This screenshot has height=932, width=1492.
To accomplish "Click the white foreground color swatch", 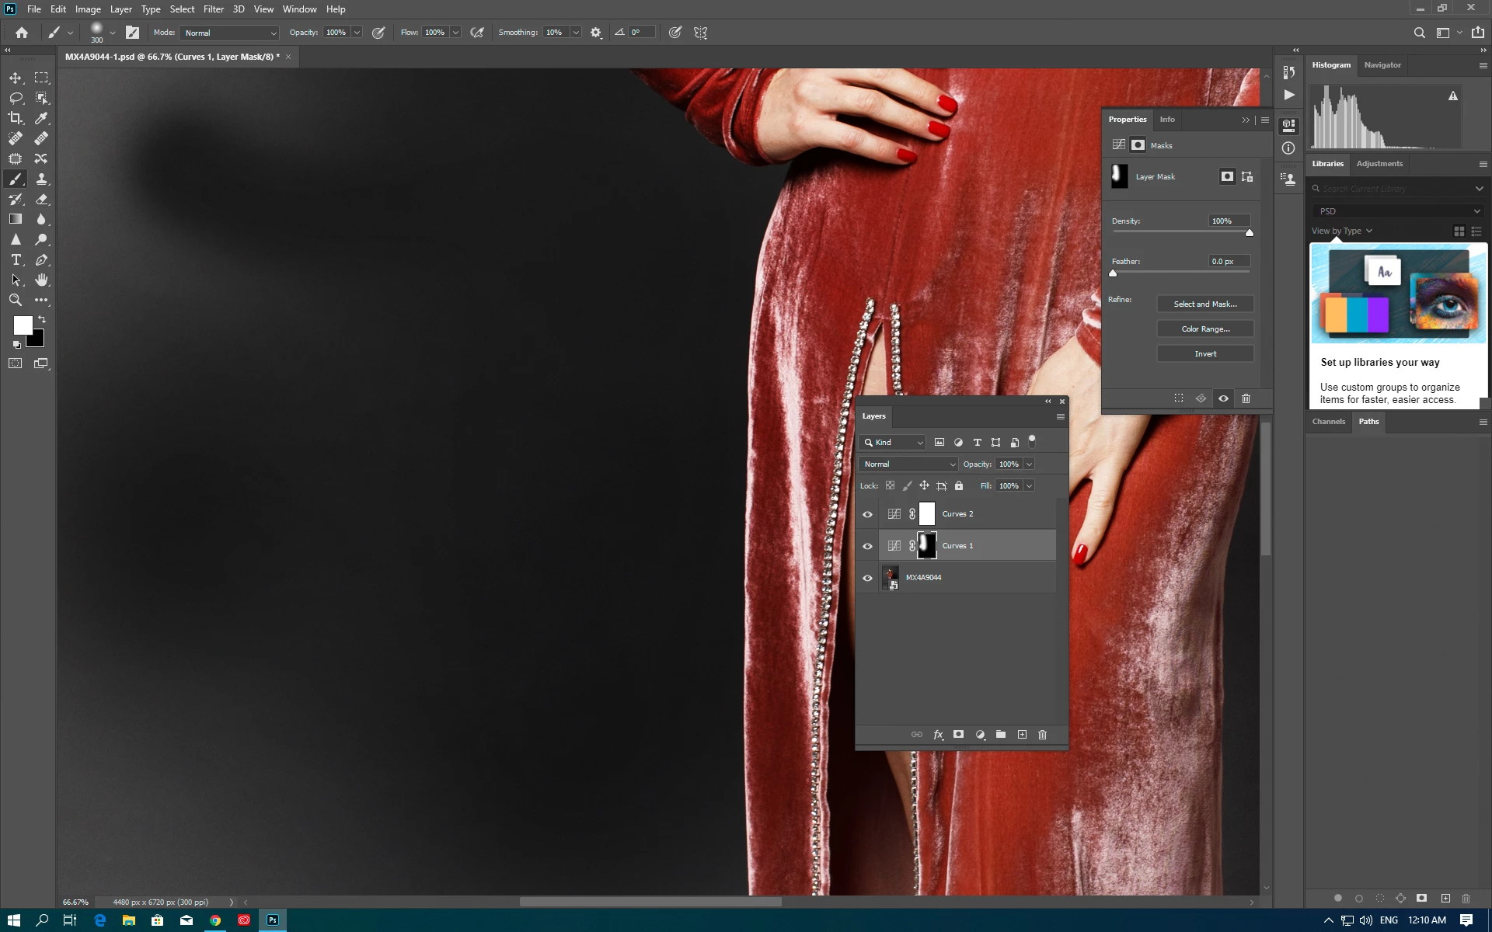I will point(22,325).
